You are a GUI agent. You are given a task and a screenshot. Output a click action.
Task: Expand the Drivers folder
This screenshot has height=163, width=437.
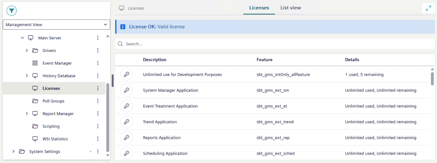point(27,50)
